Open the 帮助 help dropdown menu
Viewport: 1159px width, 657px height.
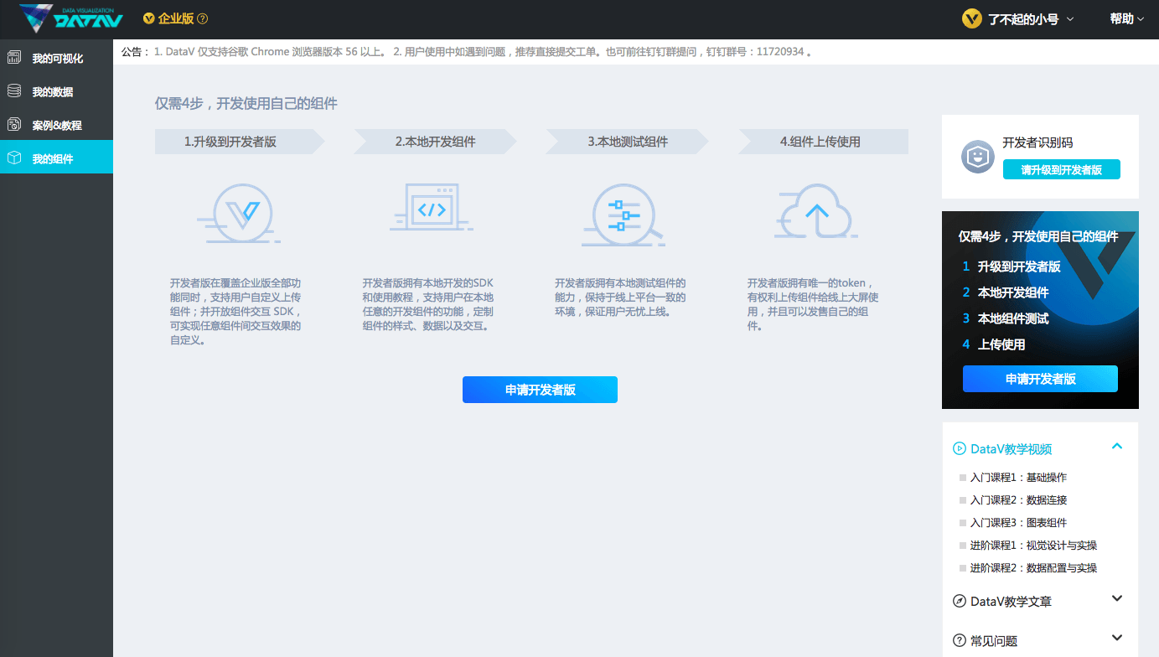(1127, 18)
